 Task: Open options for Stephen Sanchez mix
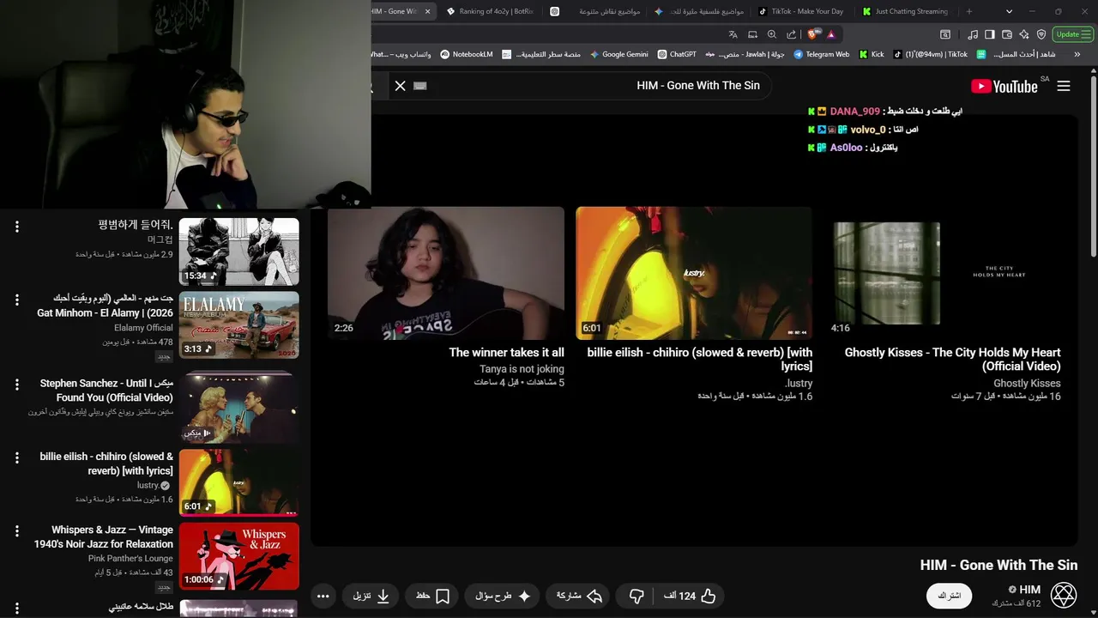pos(16,385)
